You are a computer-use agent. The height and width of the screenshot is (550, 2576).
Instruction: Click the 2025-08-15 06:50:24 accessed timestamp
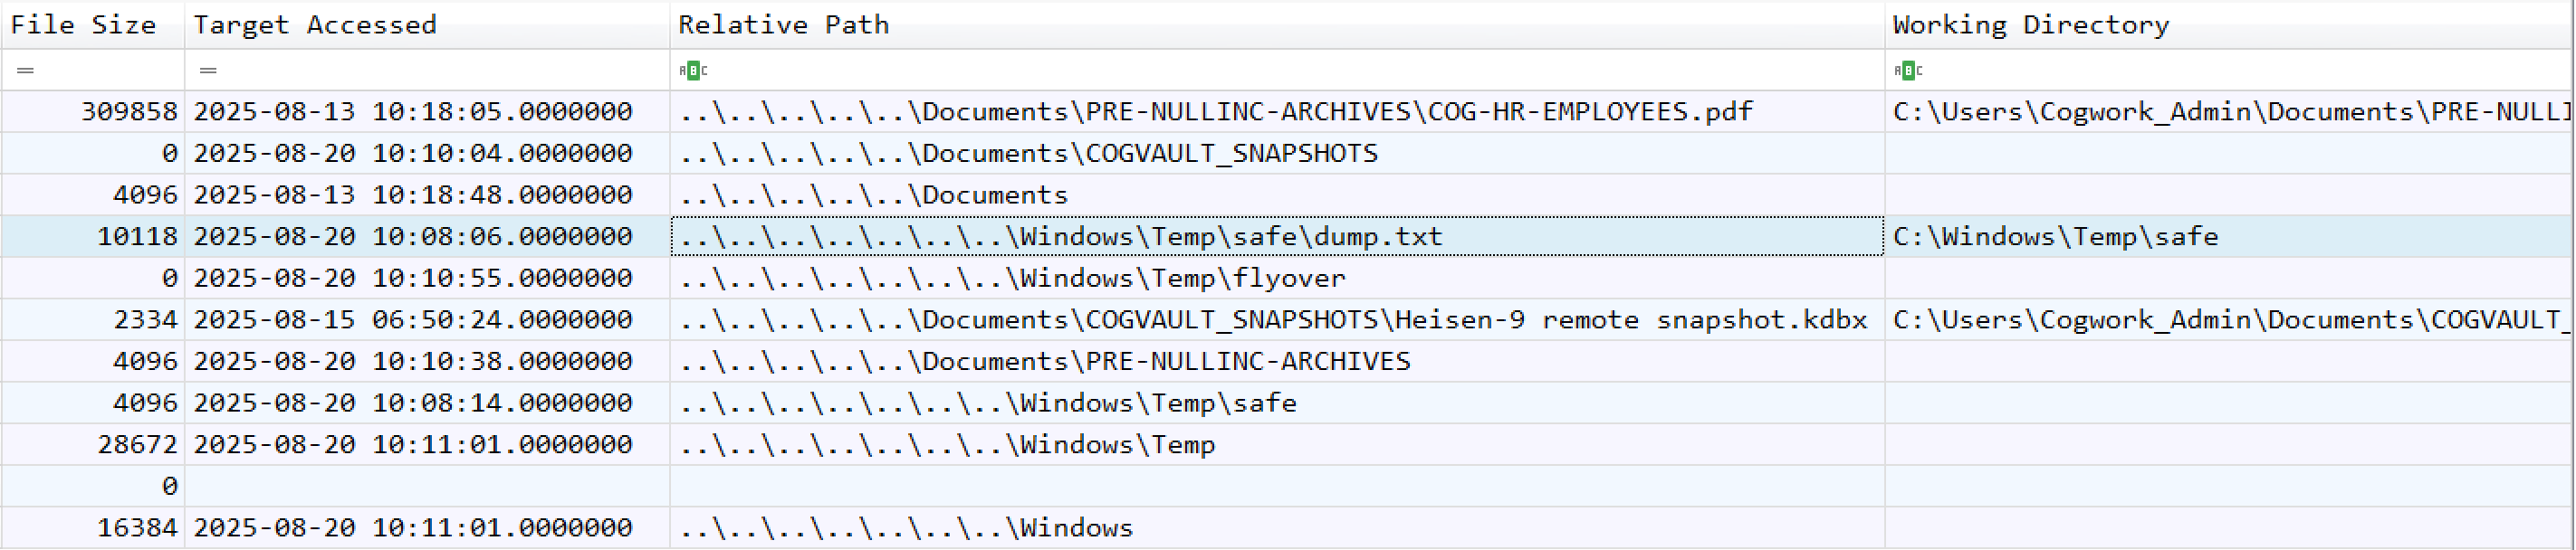click(x=413, y=319)
